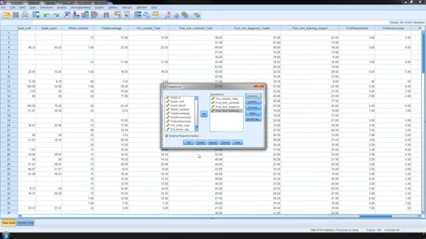
Task: Open the Analyze menu
Action: point(62,7)
